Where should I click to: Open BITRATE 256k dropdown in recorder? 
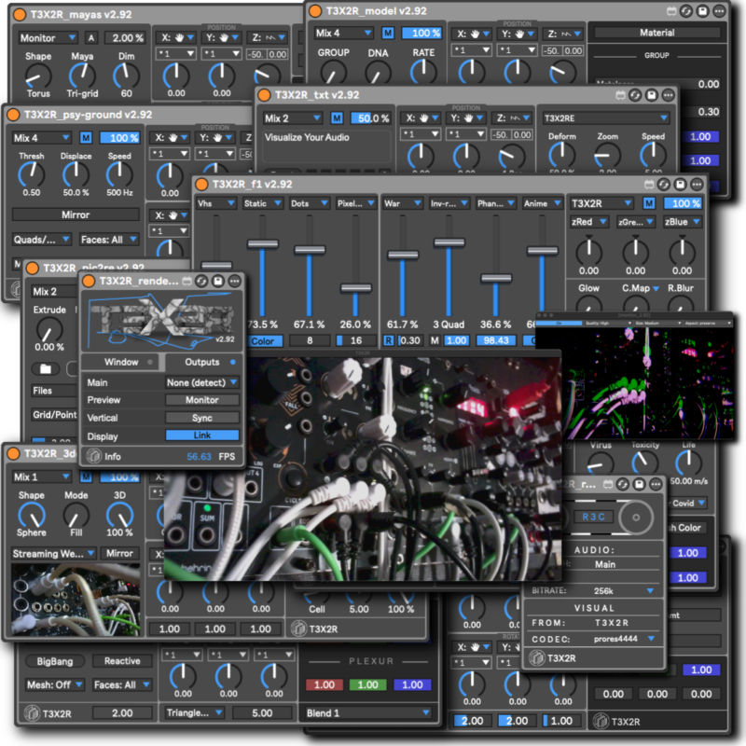point(624,590)
